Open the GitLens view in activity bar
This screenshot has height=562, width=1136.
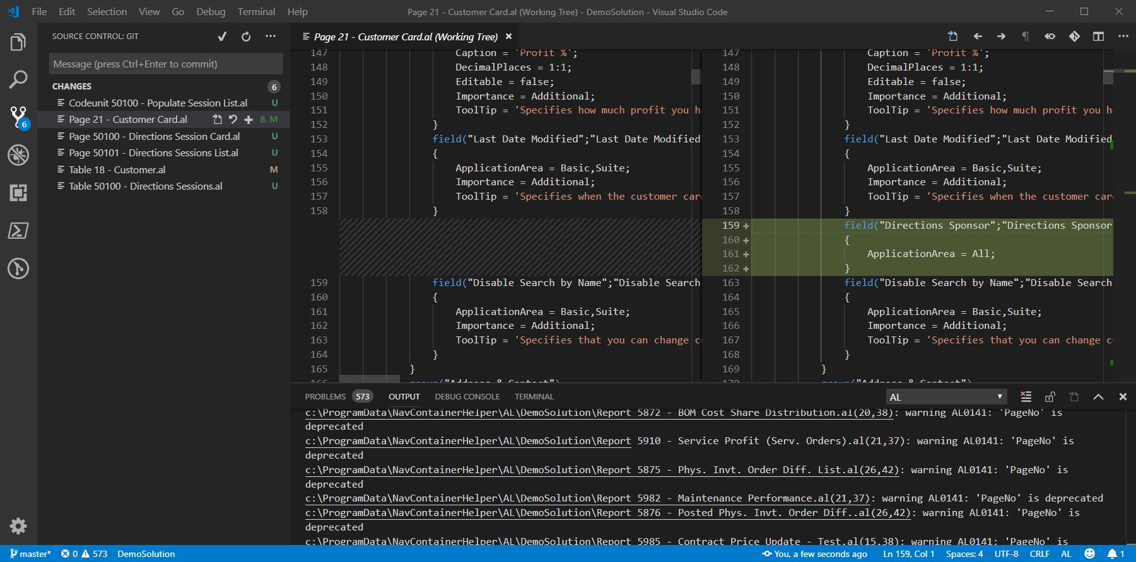pyautogui.click(x=18, y=268)
